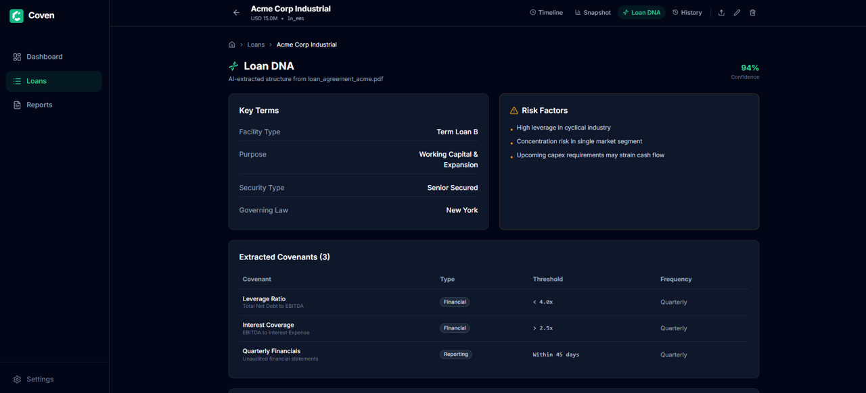Click the Dashboard grid icon

tap(18, 57)
